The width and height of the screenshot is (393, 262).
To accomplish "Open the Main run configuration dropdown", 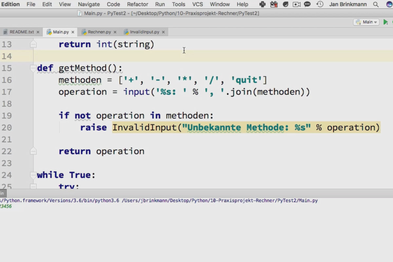I will 366,22.
